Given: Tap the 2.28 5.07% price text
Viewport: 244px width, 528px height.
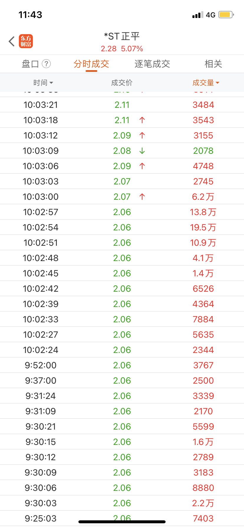Looking at the screenshot, I should [x=122, y=49].
